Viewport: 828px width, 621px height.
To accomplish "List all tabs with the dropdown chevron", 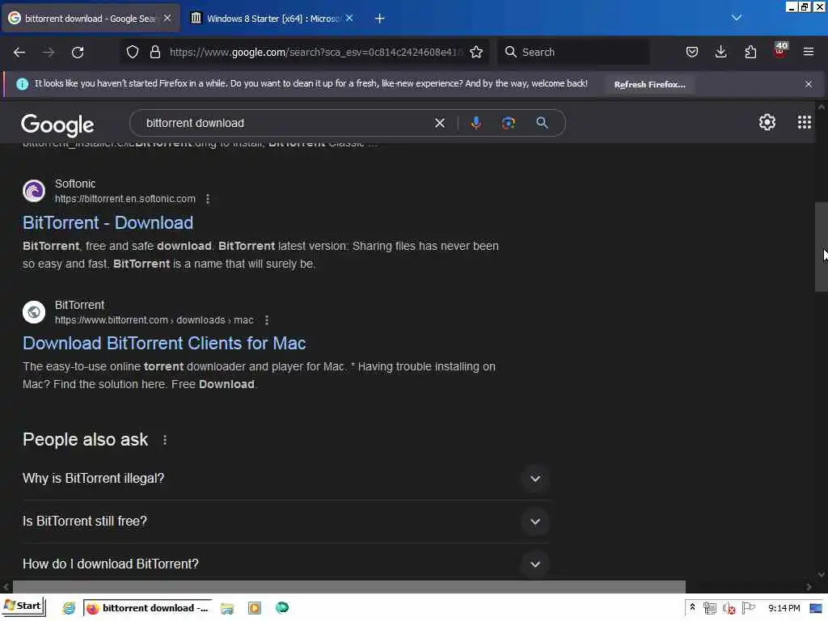I will pos(737,18).
